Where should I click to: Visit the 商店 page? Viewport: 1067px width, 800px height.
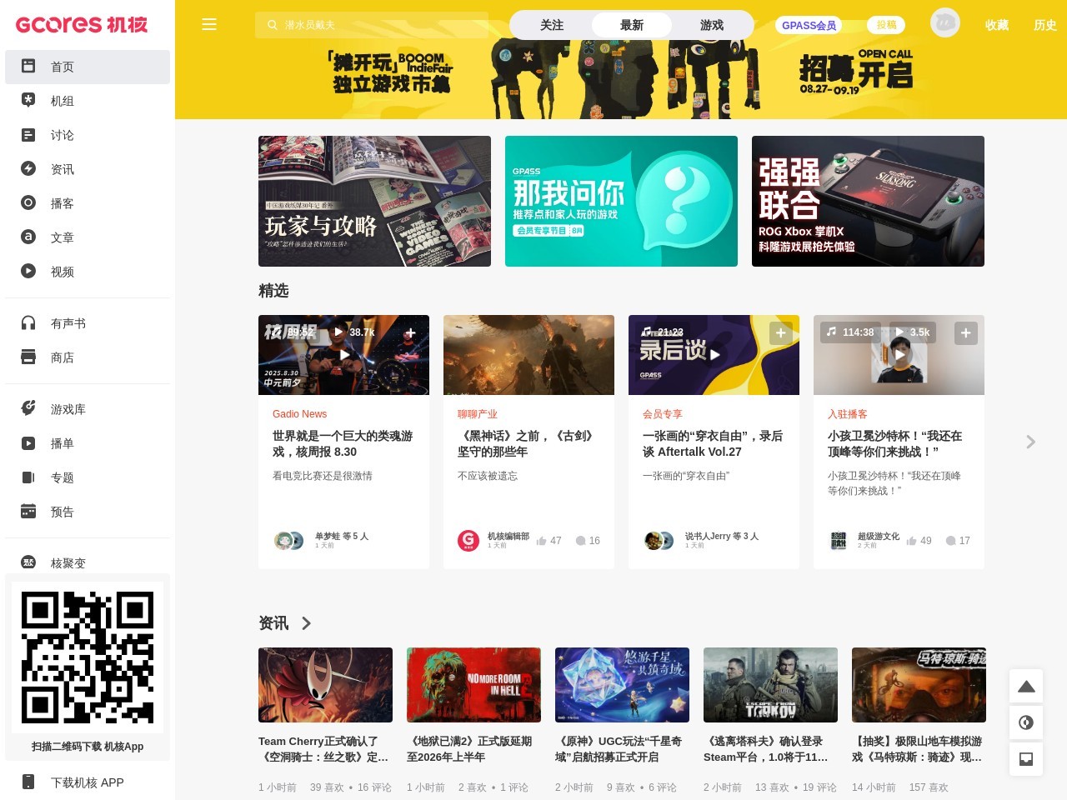[88, 357]
